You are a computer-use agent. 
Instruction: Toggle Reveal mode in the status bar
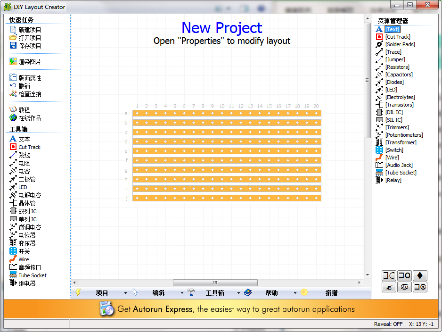(388, 324)
